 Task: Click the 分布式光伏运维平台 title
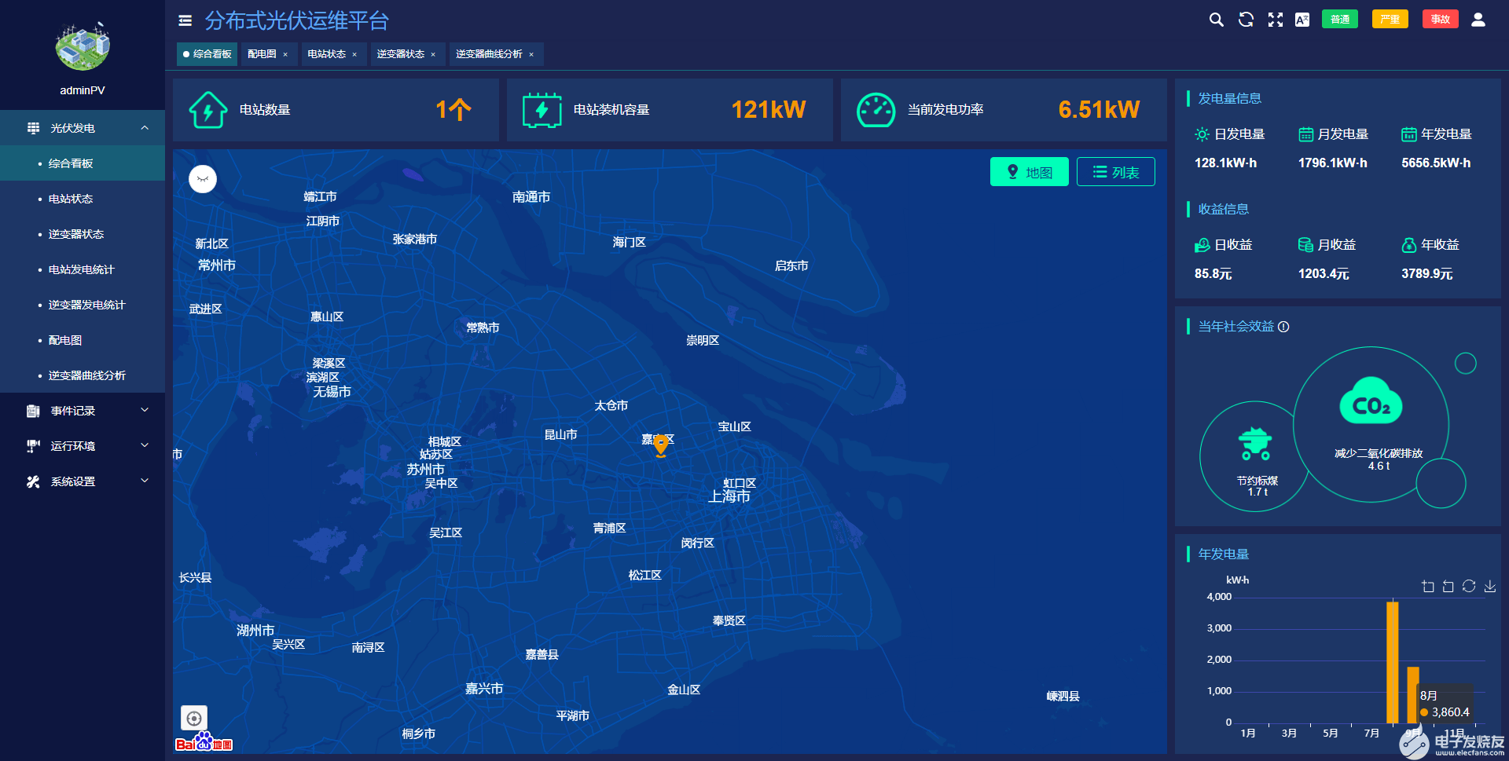pos(297,21)
